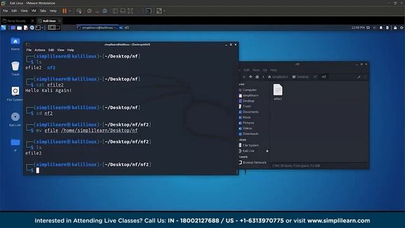Open the File System desktop icon

(x=15, y=94)
